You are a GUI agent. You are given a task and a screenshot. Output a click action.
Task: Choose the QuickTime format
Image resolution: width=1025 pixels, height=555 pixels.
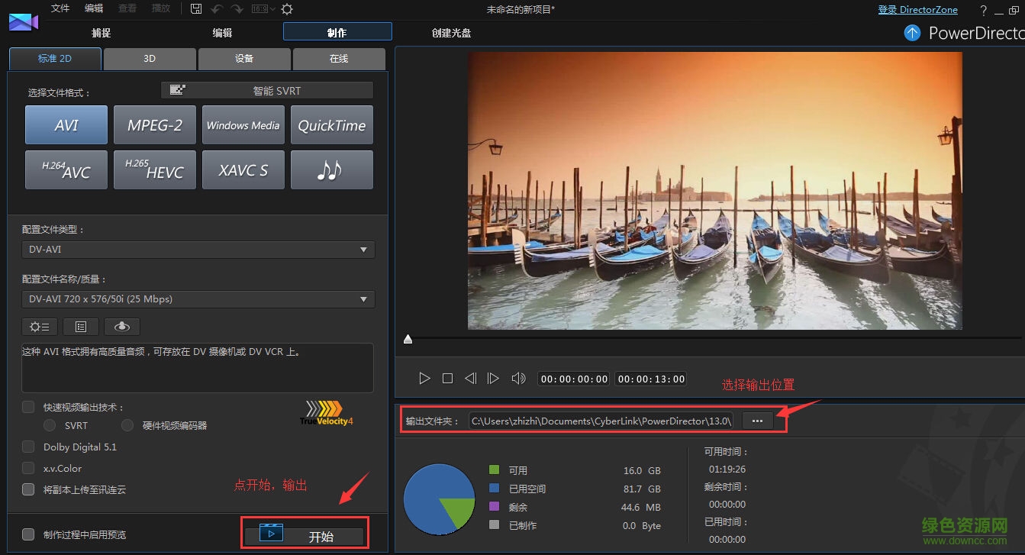331,124
